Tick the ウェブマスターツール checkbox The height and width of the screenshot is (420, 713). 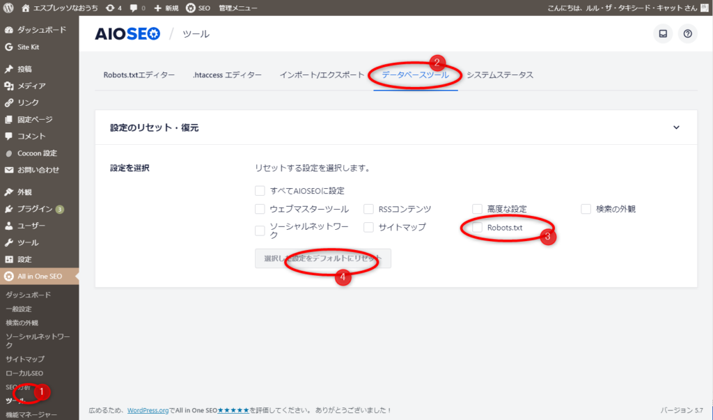point(260,209)
